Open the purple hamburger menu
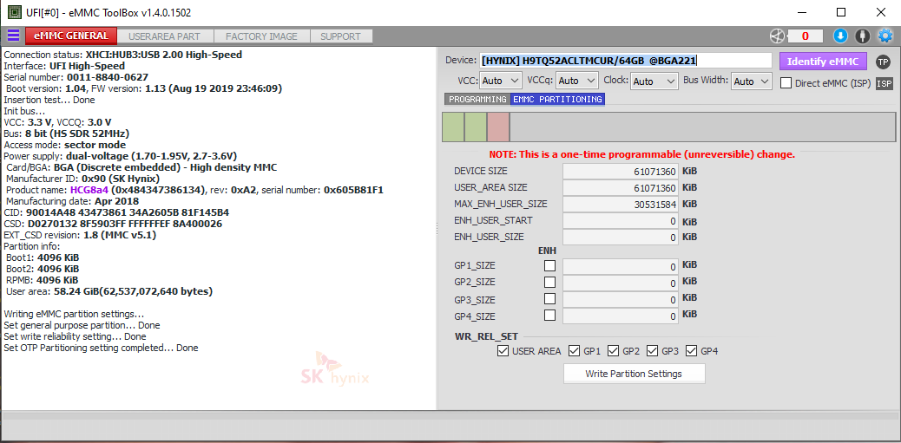 point(13,36)
